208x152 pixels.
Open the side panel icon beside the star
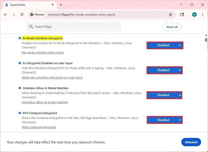pos(182,14)
